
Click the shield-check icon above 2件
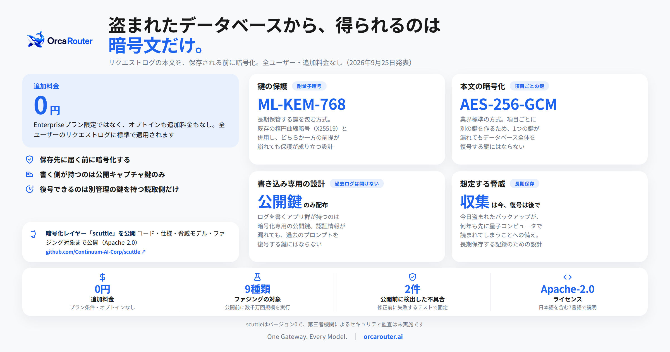[413, 277]
